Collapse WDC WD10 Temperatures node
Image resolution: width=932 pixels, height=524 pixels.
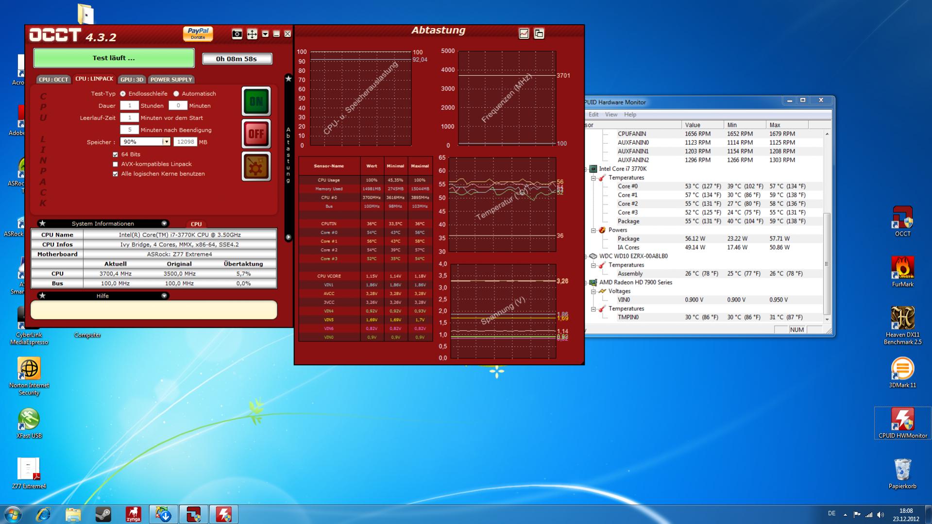click(x=593, y=265)
